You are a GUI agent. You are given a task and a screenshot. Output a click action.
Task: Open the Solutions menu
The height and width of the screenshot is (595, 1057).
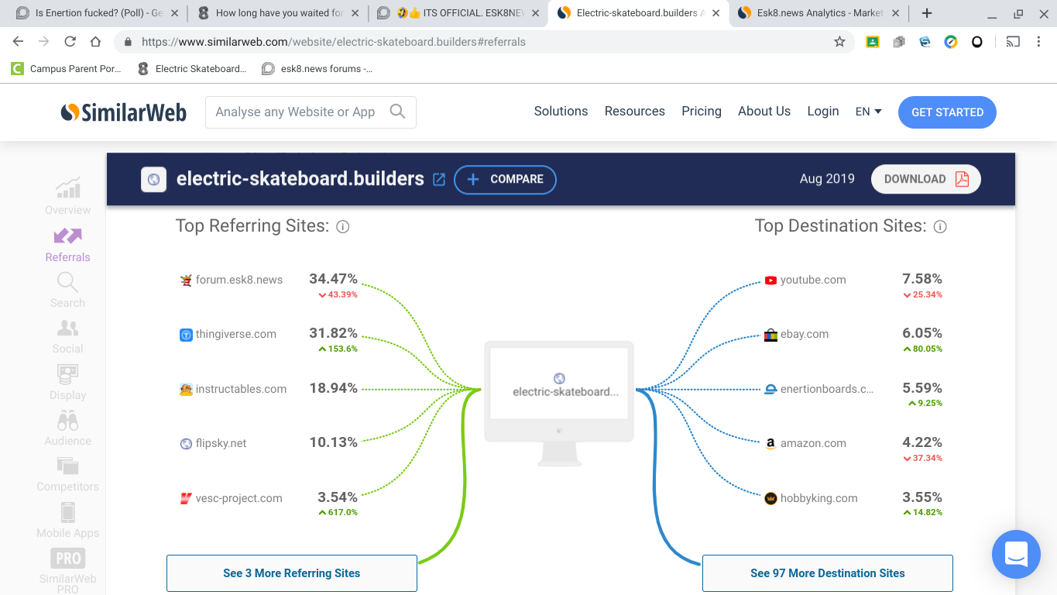561,112
